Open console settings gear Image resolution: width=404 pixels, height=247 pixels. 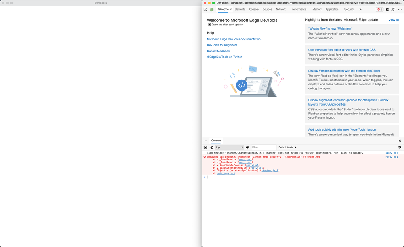400,148
